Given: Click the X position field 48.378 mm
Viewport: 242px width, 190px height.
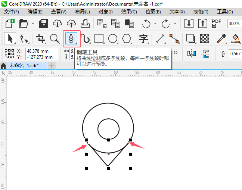Looking at the screenshot, I should click(x=42, y=51).
